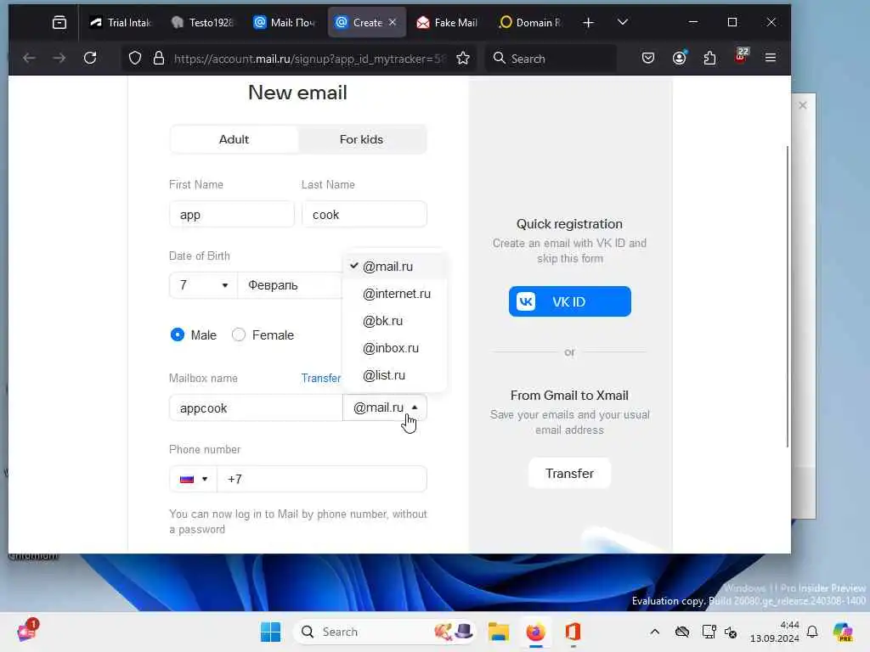The height and width of the screenshot is (652, 870).
Task: Open notifications bell icon
Action: click(x=812, y=632)
